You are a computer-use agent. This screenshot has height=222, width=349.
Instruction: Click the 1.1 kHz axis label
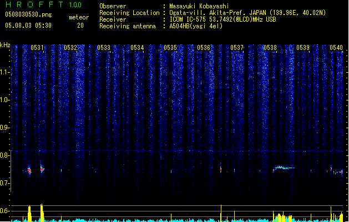[x=4, y=72]
